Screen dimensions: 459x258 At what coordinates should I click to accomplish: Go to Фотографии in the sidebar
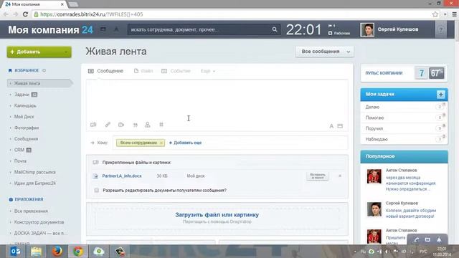27,128
